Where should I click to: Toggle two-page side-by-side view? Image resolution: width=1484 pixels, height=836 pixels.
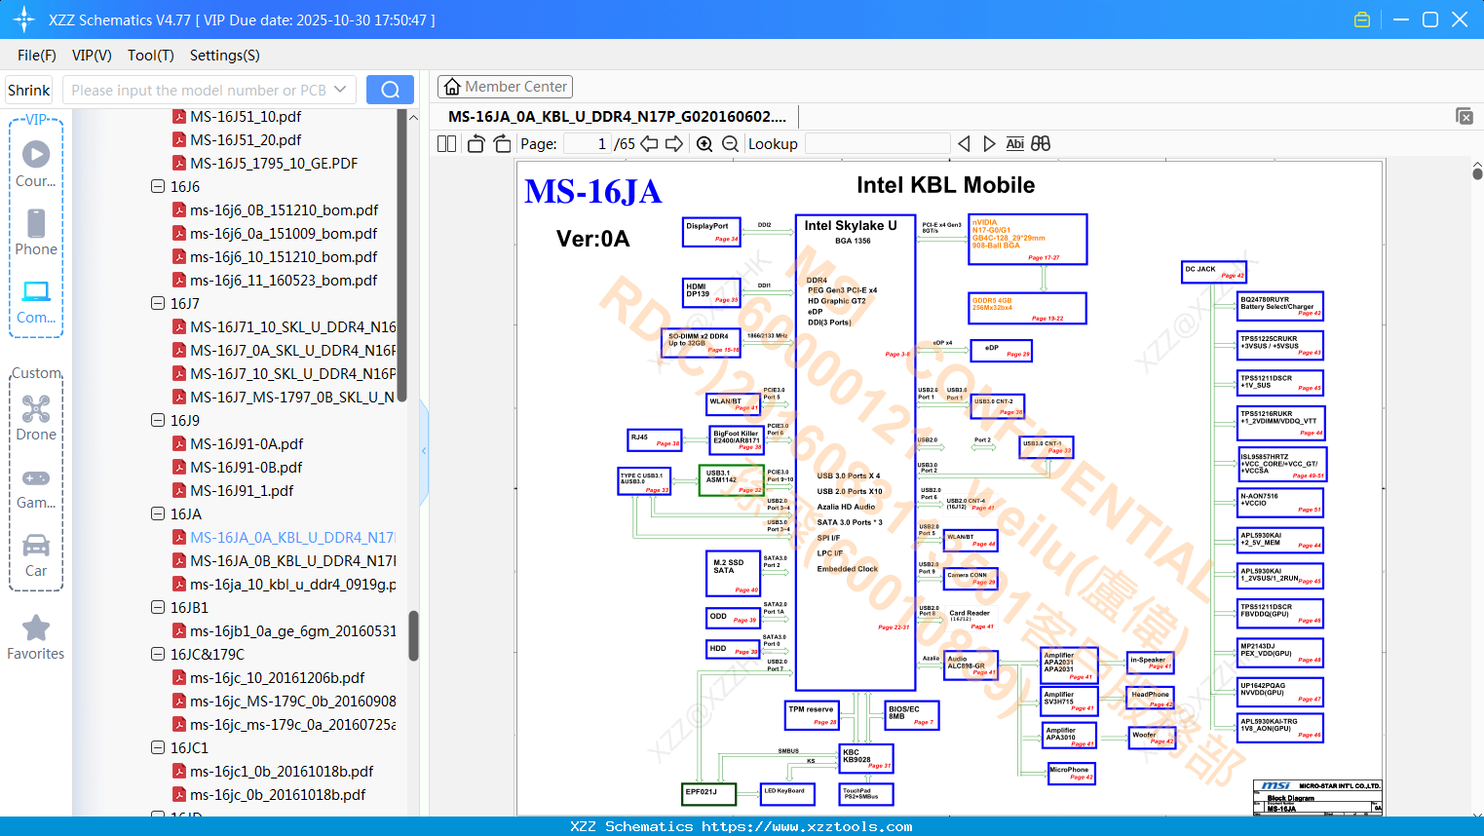tap(446, 143)
